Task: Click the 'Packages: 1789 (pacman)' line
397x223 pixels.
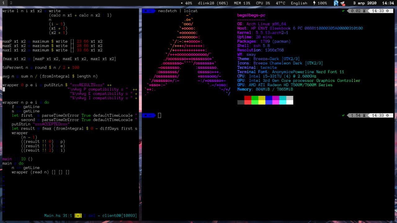Action: (264, 41)
